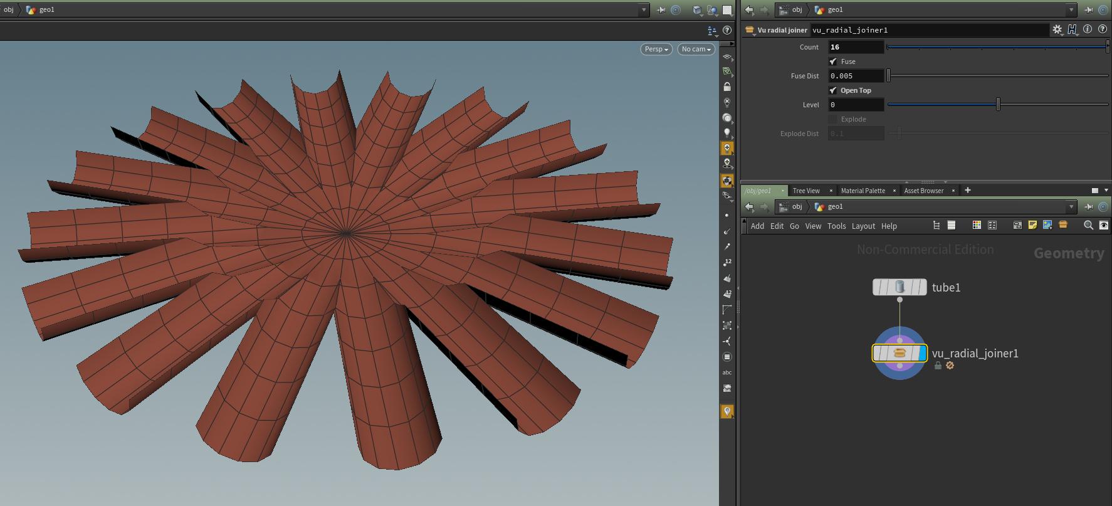Switch to the Material Palette tab

pos(863,191)
